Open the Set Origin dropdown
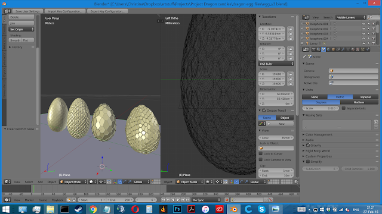The image size is (382, 214). click(x=21, y=29)
